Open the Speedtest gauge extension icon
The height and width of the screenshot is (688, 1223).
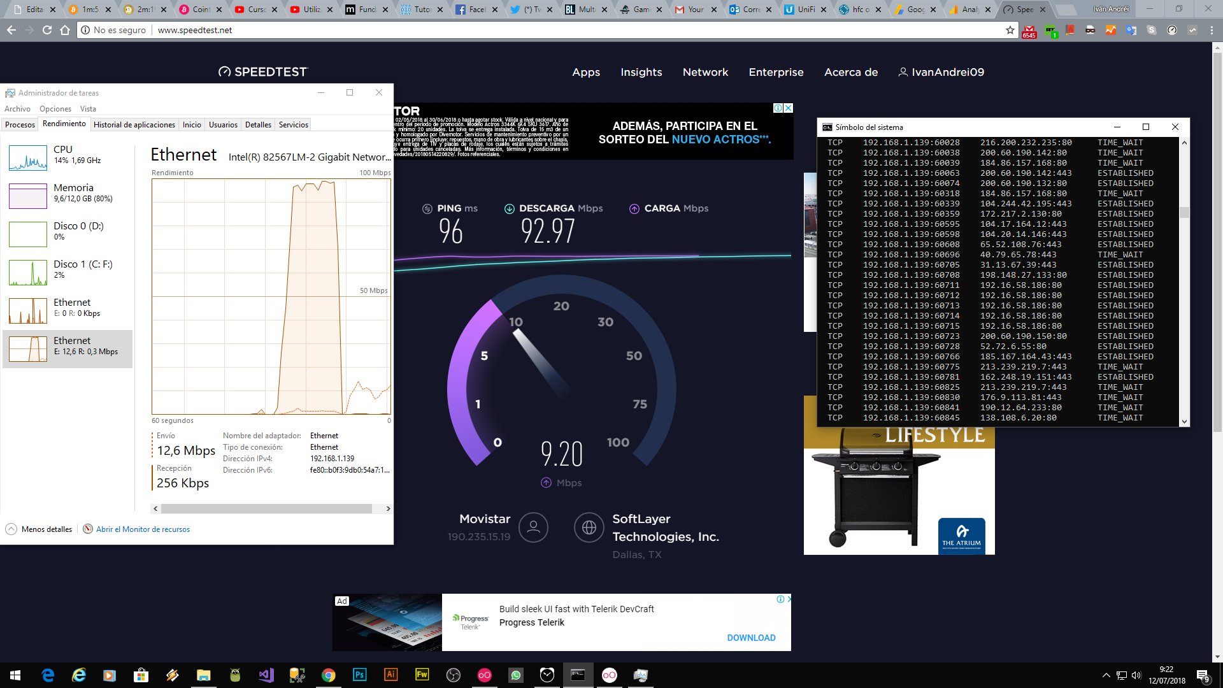pyautogui.click(x=1171, y=30)
